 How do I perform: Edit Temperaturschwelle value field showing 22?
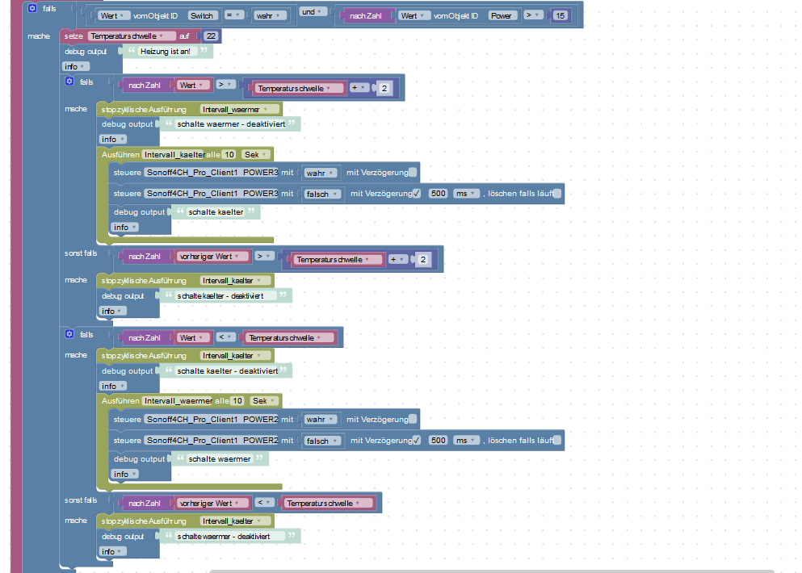tap(212, 36)
